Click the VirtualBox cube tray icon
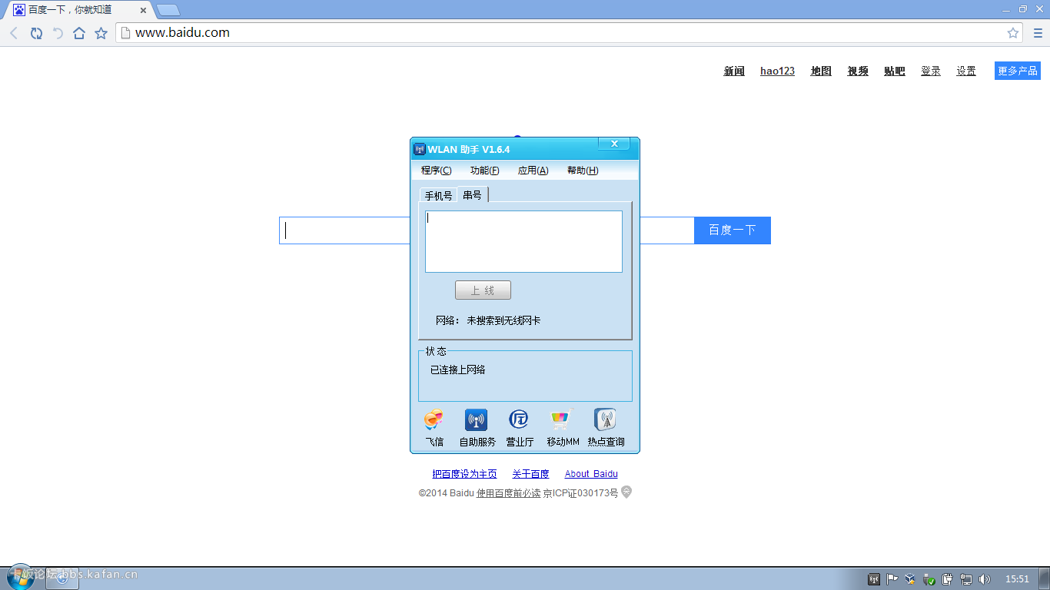1050x590 pixels. pyautogui.click(x=910, y=579)
